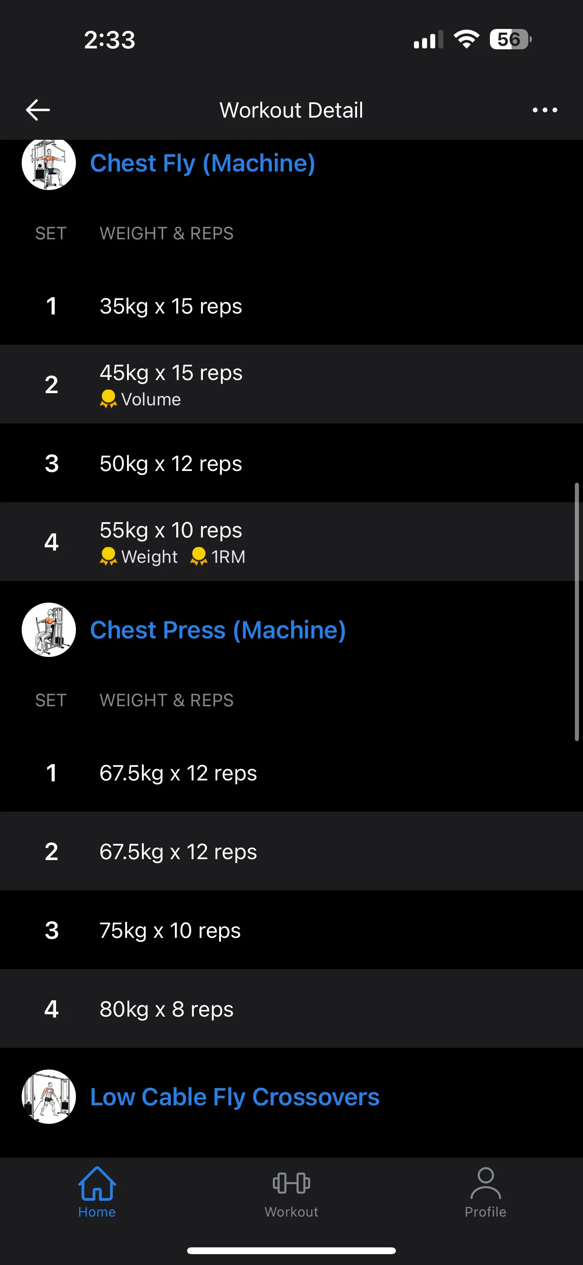The width and height of the screenshot is (583, 1265).
Task: Click the vertical scrollbar indicator
Action: (x=577, y=611)
